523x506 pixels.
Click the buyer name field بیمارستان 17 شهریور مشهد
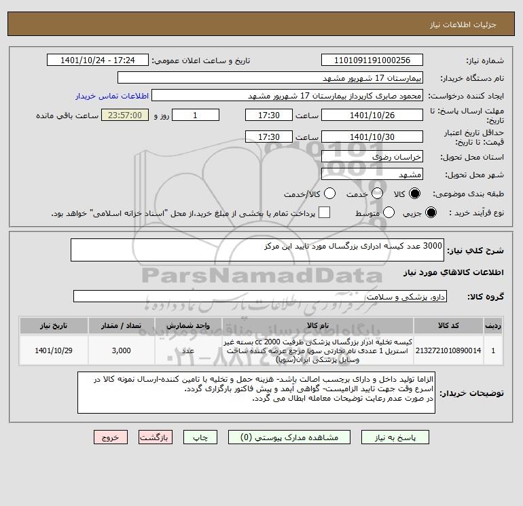270,77
